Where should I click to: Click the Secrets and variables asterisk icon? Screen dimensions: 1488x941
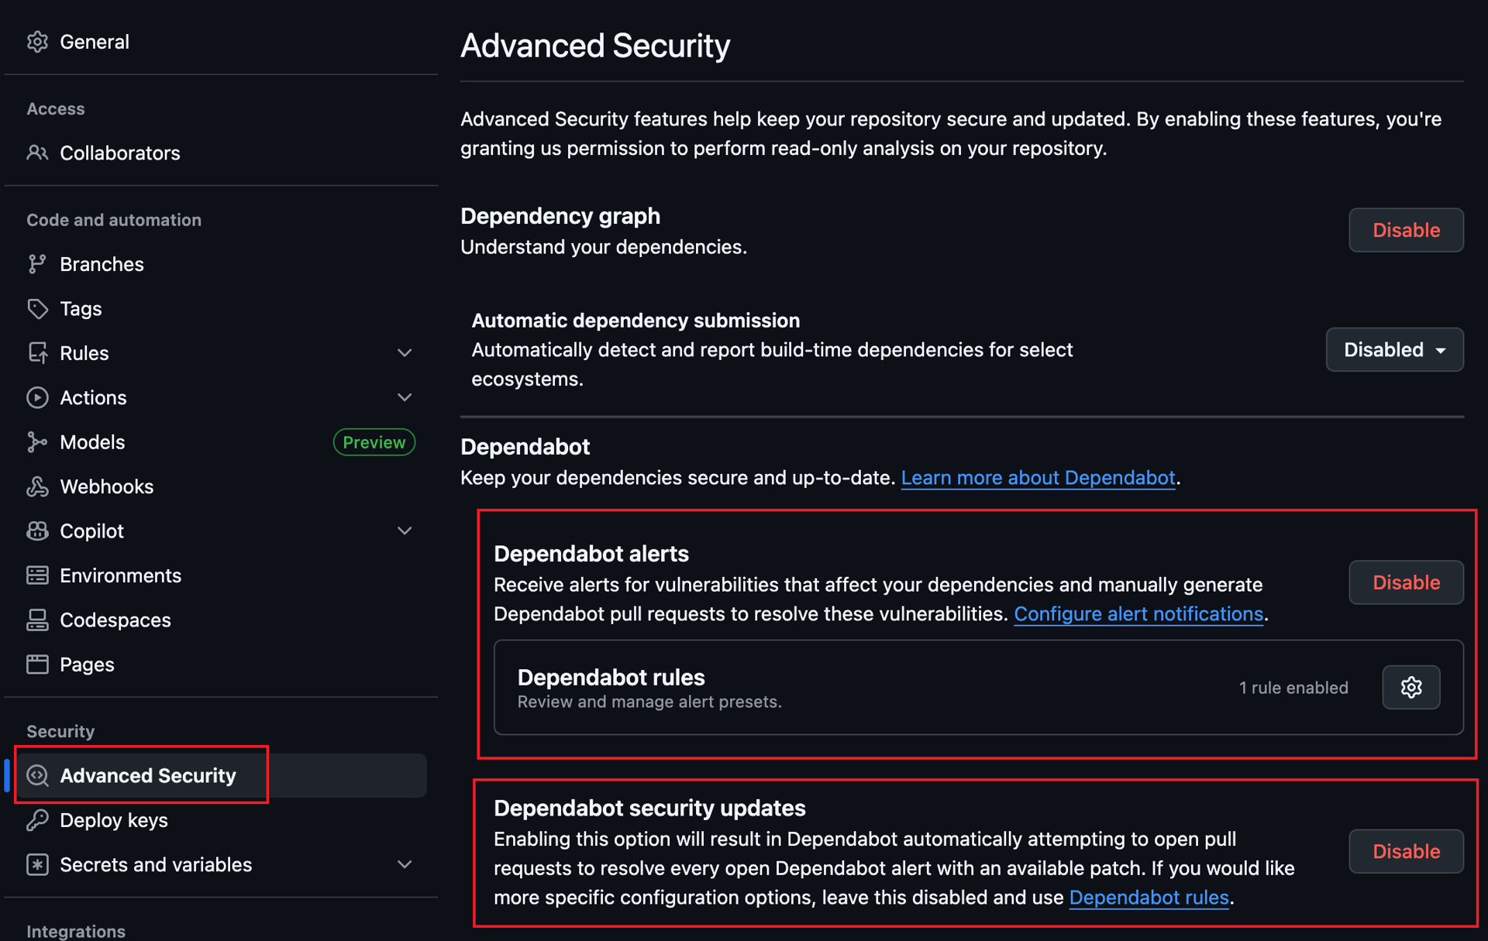[x=37, y=864]
